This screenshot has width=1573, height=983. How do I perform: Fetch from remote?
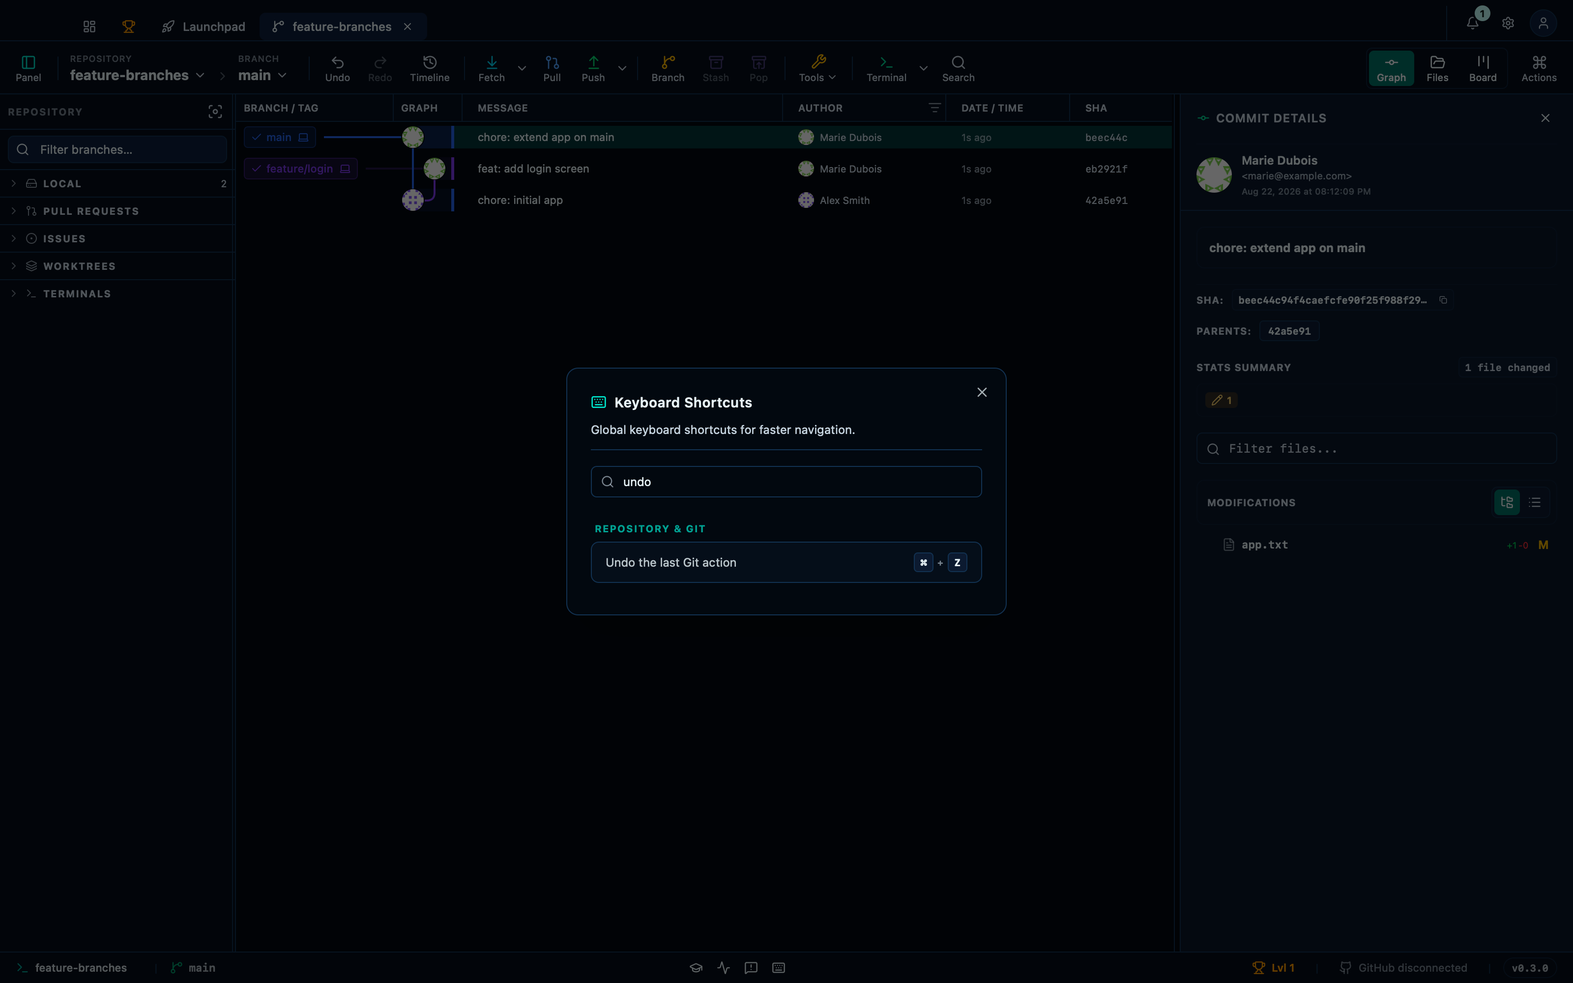point(492,68)
